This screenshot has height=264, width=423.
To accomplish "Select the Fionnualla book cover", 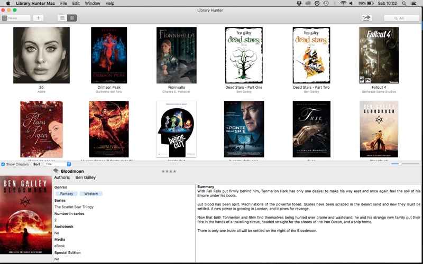I will (177, 55).
